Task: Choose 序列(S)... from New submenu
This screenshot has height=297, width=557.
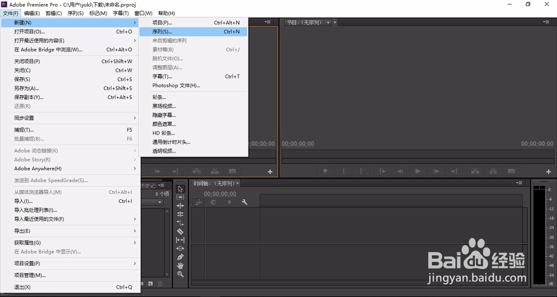Action: 193,32
